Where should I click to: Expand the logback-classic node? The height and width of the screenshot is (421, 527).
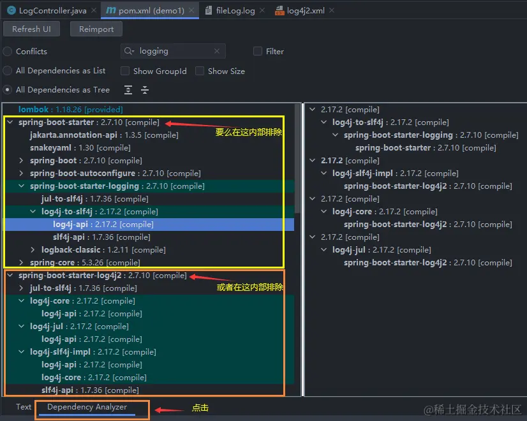(33, 250)
